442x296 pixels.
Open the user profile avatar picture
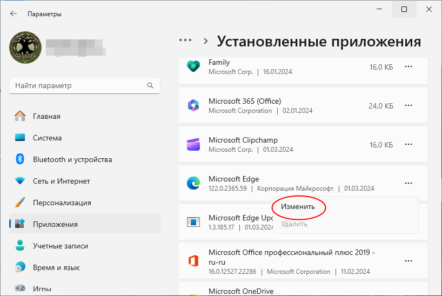25,48
